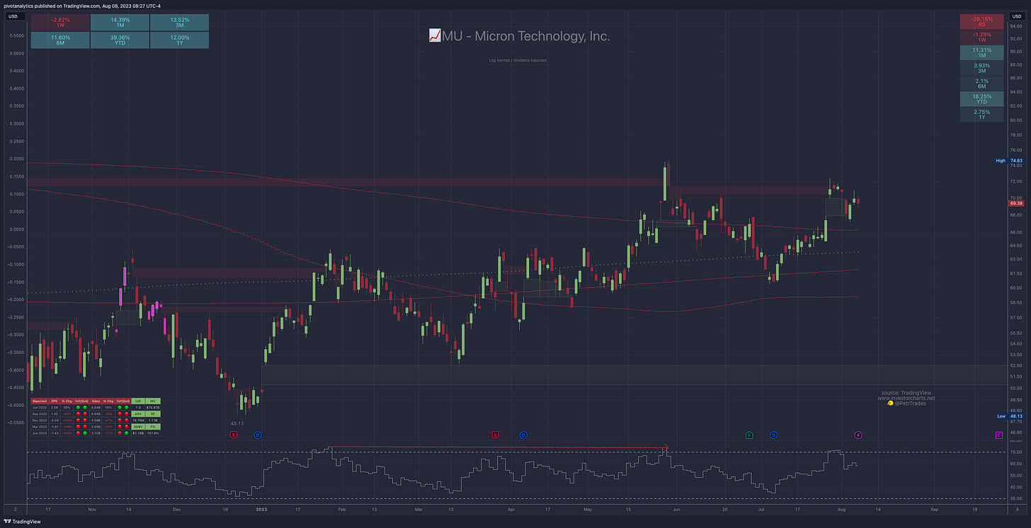1031x528 pixels.
Task: Click the 101.8% value in the earnings table
Action: point(153,433)
